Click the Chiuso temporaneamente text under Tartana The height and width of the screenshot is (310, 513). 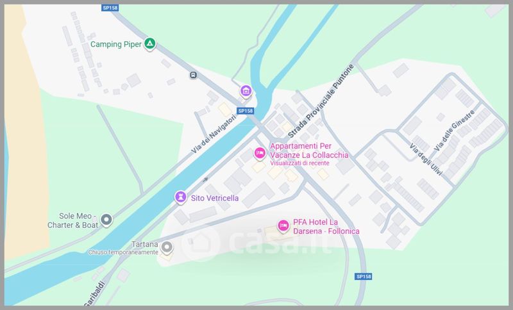(x=123, y=252)
